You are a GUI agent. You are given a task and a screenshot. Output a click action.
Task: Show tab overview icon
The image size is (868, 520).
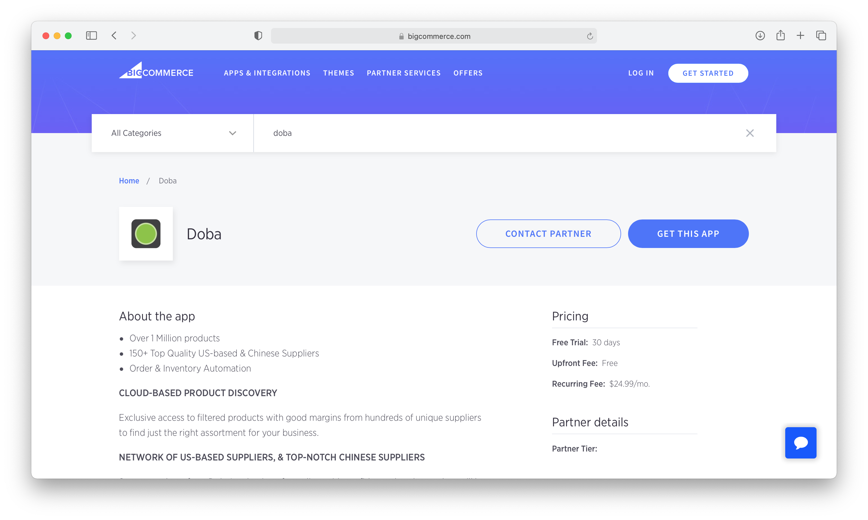tap(821, 36)
